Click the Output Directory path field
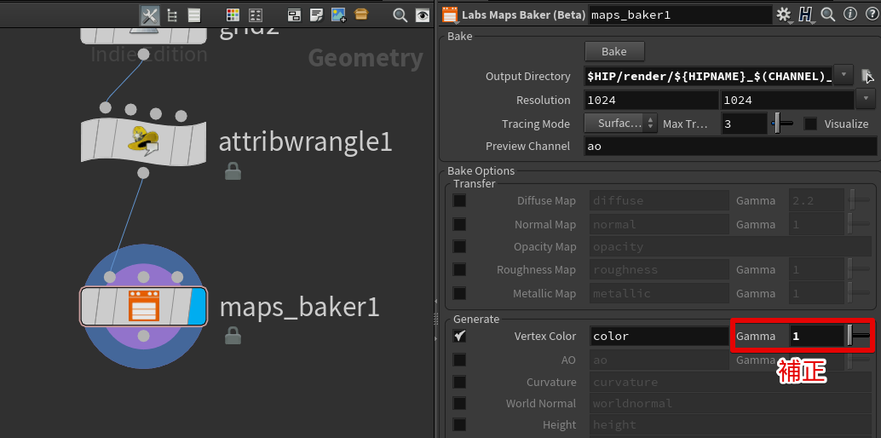This screenshot has height=438, width=881. [709, 76]
